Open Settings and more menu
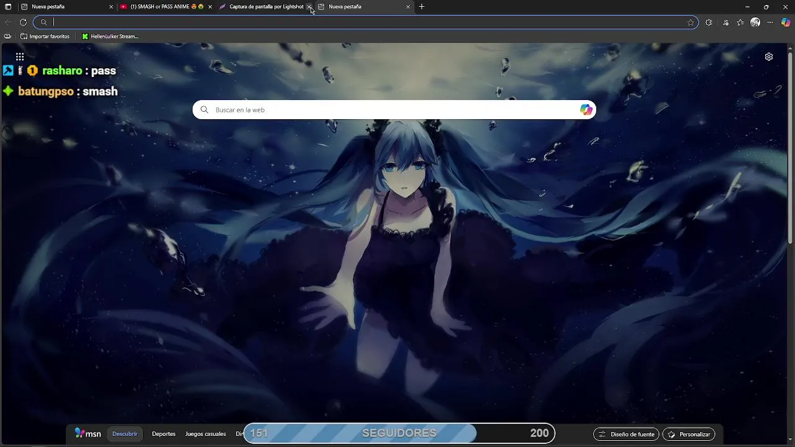 click(x=770, y=22)
